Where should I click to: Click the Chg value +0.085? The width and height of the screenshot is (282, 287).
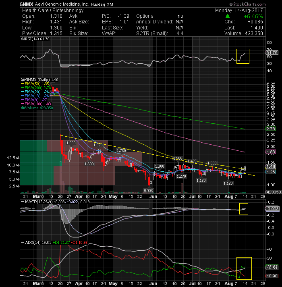coord(255,22)
